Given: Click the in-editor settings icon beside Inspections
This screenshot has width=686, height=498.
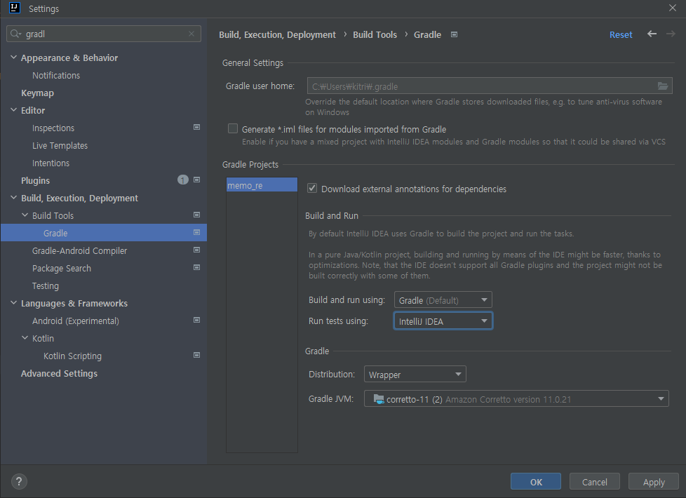Looking at the screenshot, I should click(x=197, y=127).
